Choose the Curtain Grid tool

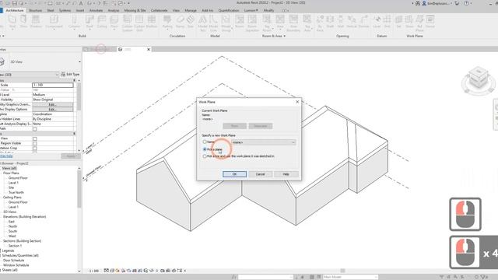[139, 23]
